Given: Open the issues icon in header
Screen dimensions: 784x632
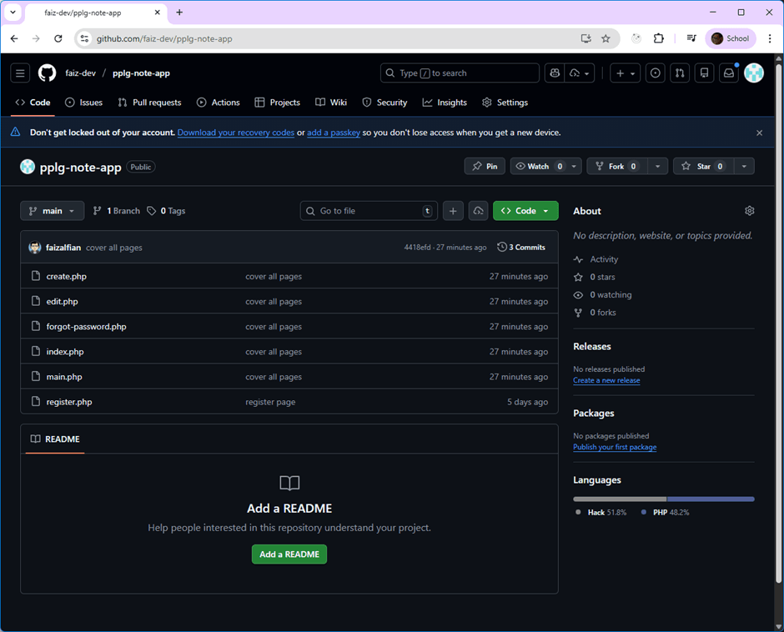Looking at the screenshot, I should point(656,73).
